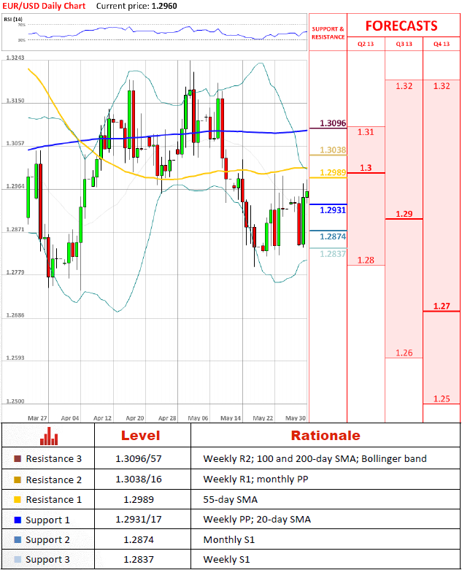
Task: Click the 1.2686 price axis label
Action: pyautogui.click(x=15, y=315)
